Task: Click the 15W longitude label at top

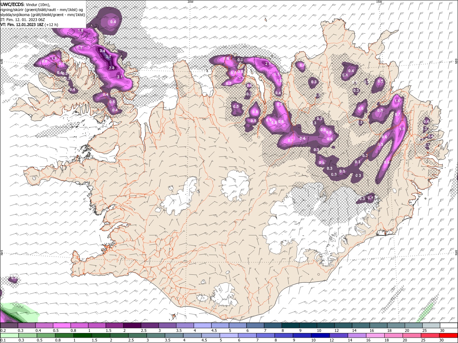Action: pos(379,2)
